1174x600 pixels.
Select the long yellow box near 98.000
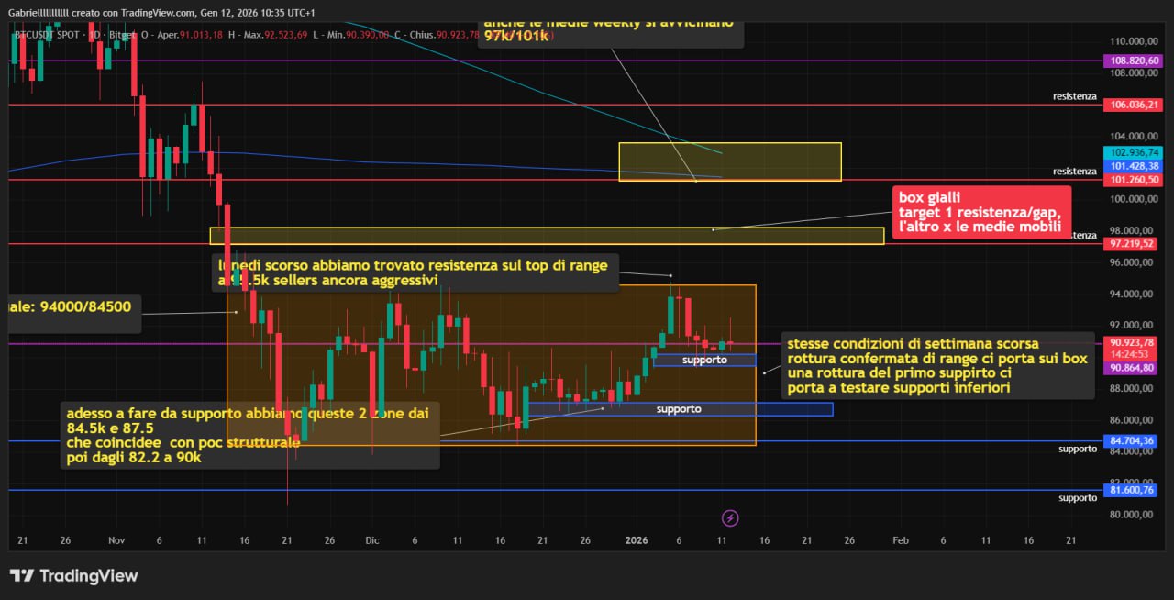pos(547,236)
